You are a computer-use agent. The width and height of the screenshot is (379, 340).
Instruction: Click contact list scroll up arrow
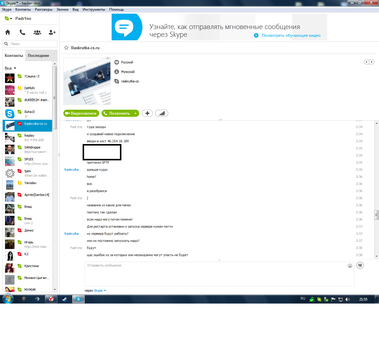[x=55, y=64]
